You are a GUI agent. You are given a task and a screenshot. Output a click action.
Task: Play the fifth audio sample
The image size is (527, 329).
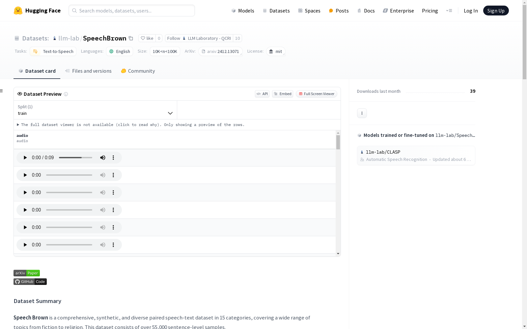tap(25, 227)
